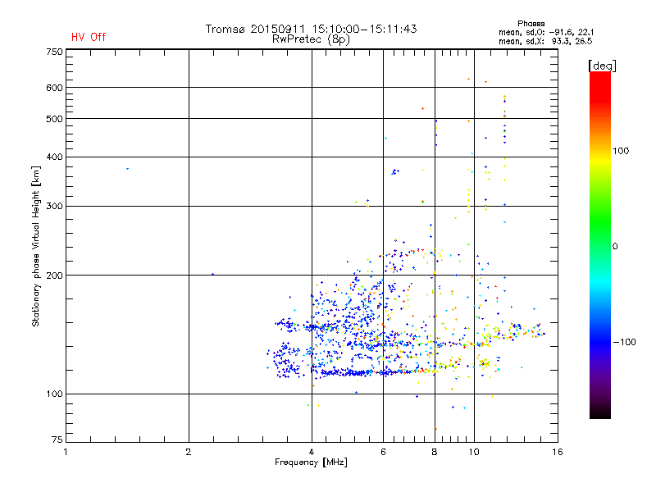
Task: Click the 'mean, sd,O: -91.6, 22.1' line
Action: click(x=546, y=32)
